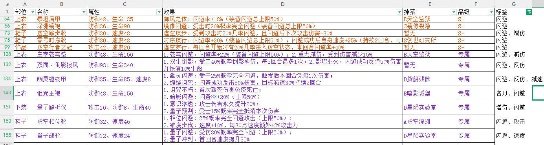The width and height of the screenshot is (544, 145).
Task: Click the cell containing 量子解析仪
Action: coord(61,107)
